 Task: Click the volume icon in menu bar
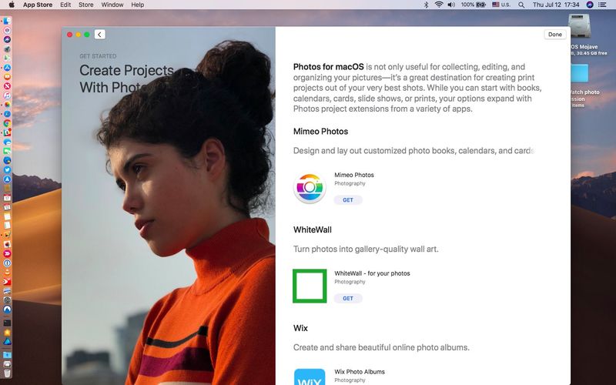tap(451, 5)
